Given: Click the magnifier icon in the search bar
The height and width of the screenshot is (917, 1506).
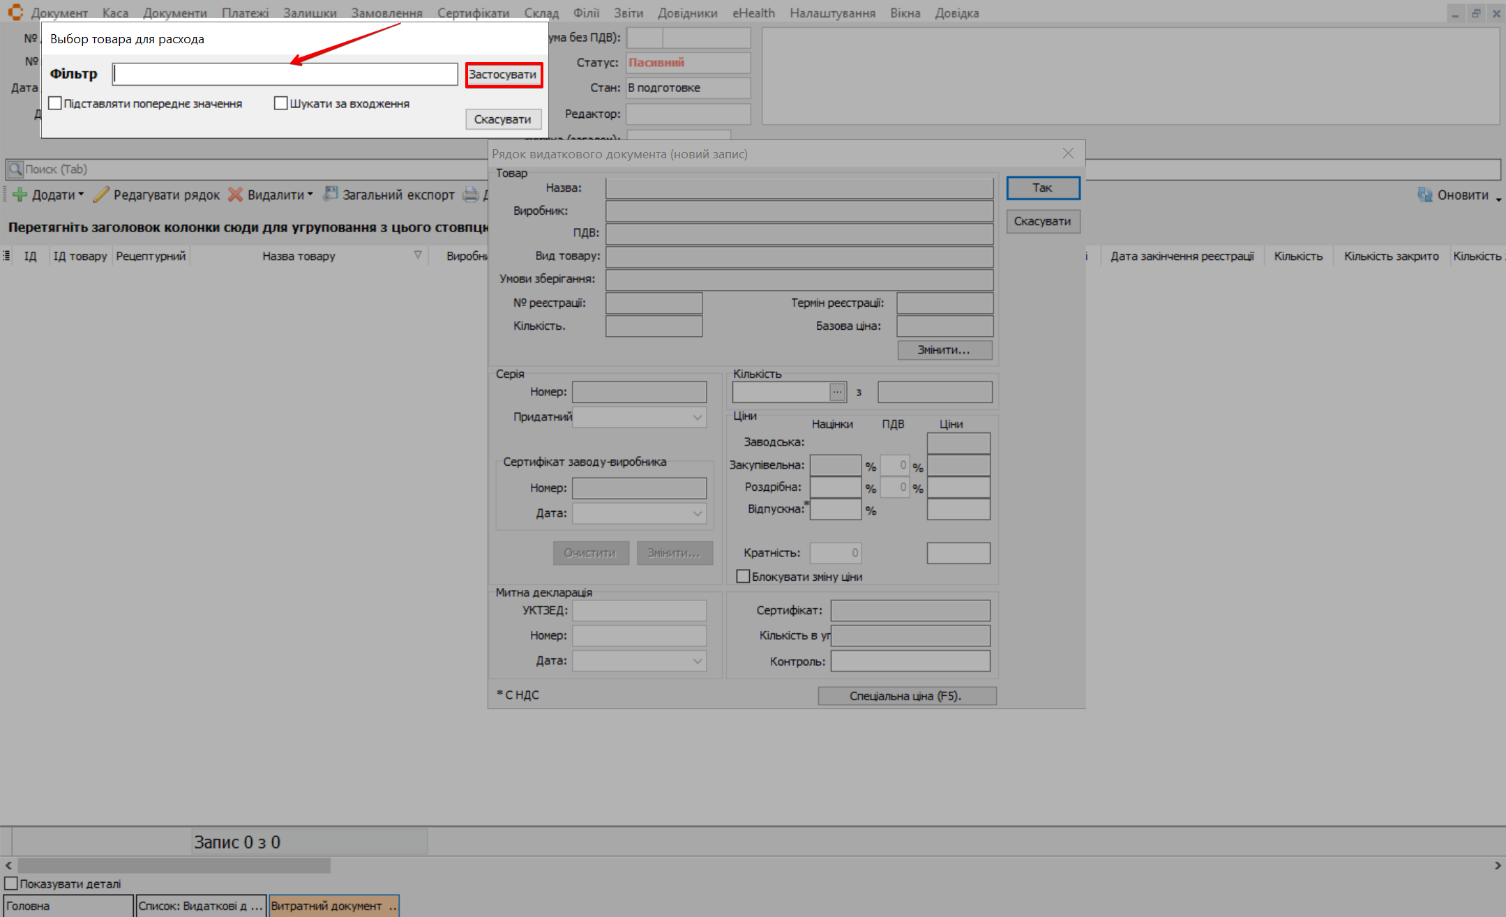Looking at the screenshot, I should 15,169.
